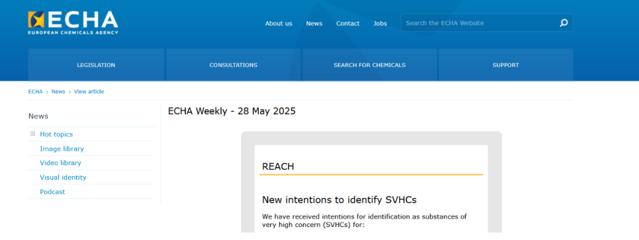The height and width of the screenshot is (240, 639).
Task: Open the Jobs link
Action: 380,23
